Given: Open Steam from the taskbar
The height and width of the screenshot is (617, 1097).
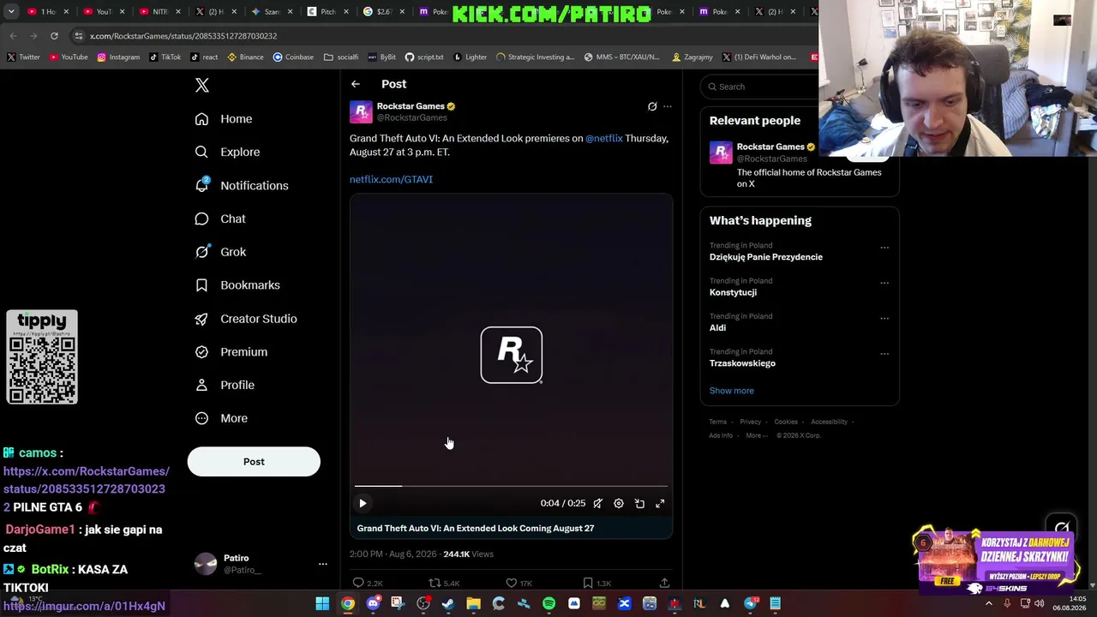Looking at the screenshot, I should coord(448,604).
